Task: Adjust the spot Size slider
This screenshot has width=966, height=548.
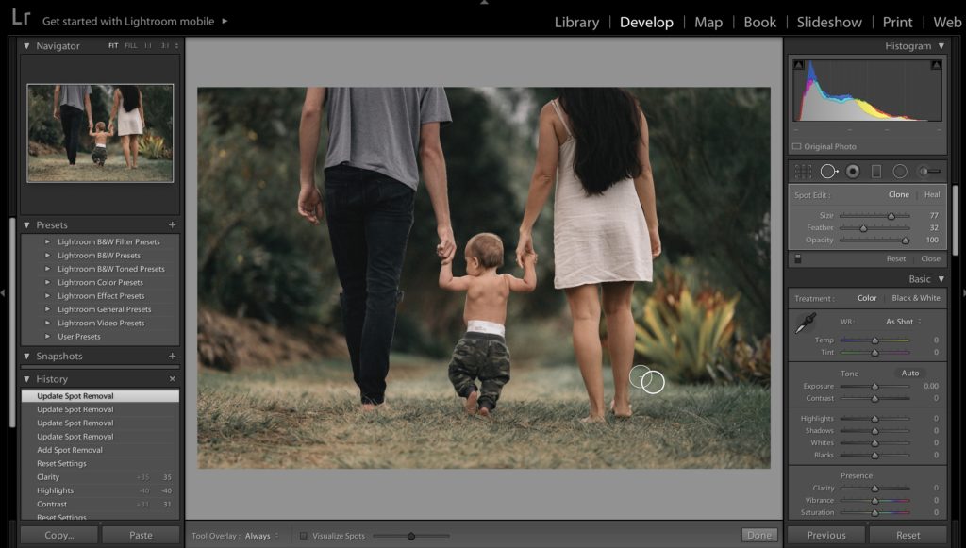Action: pos(891,215)
